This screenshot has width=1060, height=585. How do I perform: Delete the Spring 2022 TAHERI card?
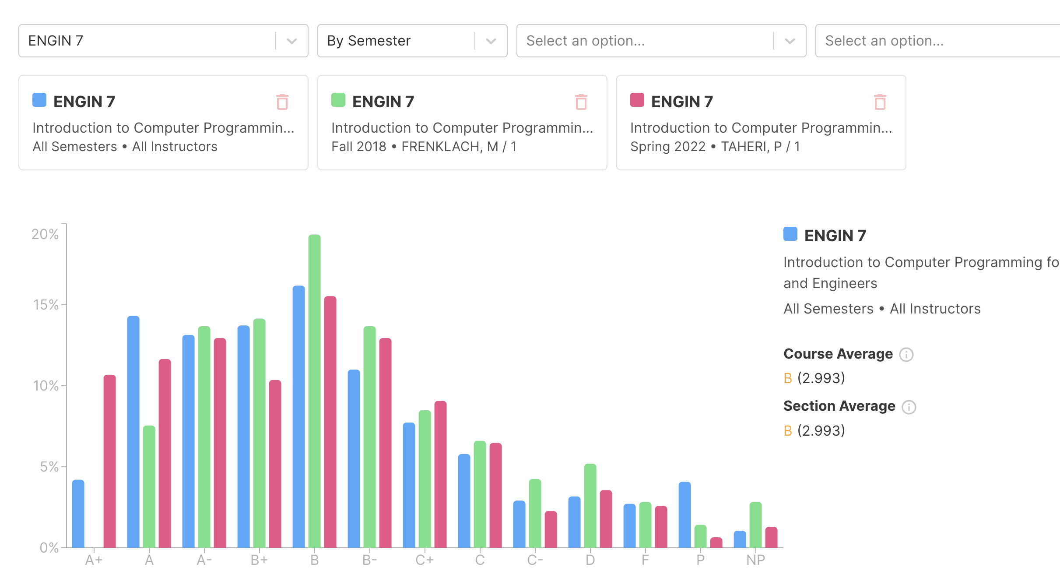click(880, 102)
